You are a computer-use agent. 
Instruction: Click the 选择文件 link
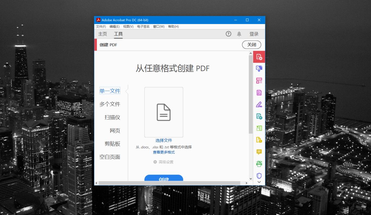[164, 140]
